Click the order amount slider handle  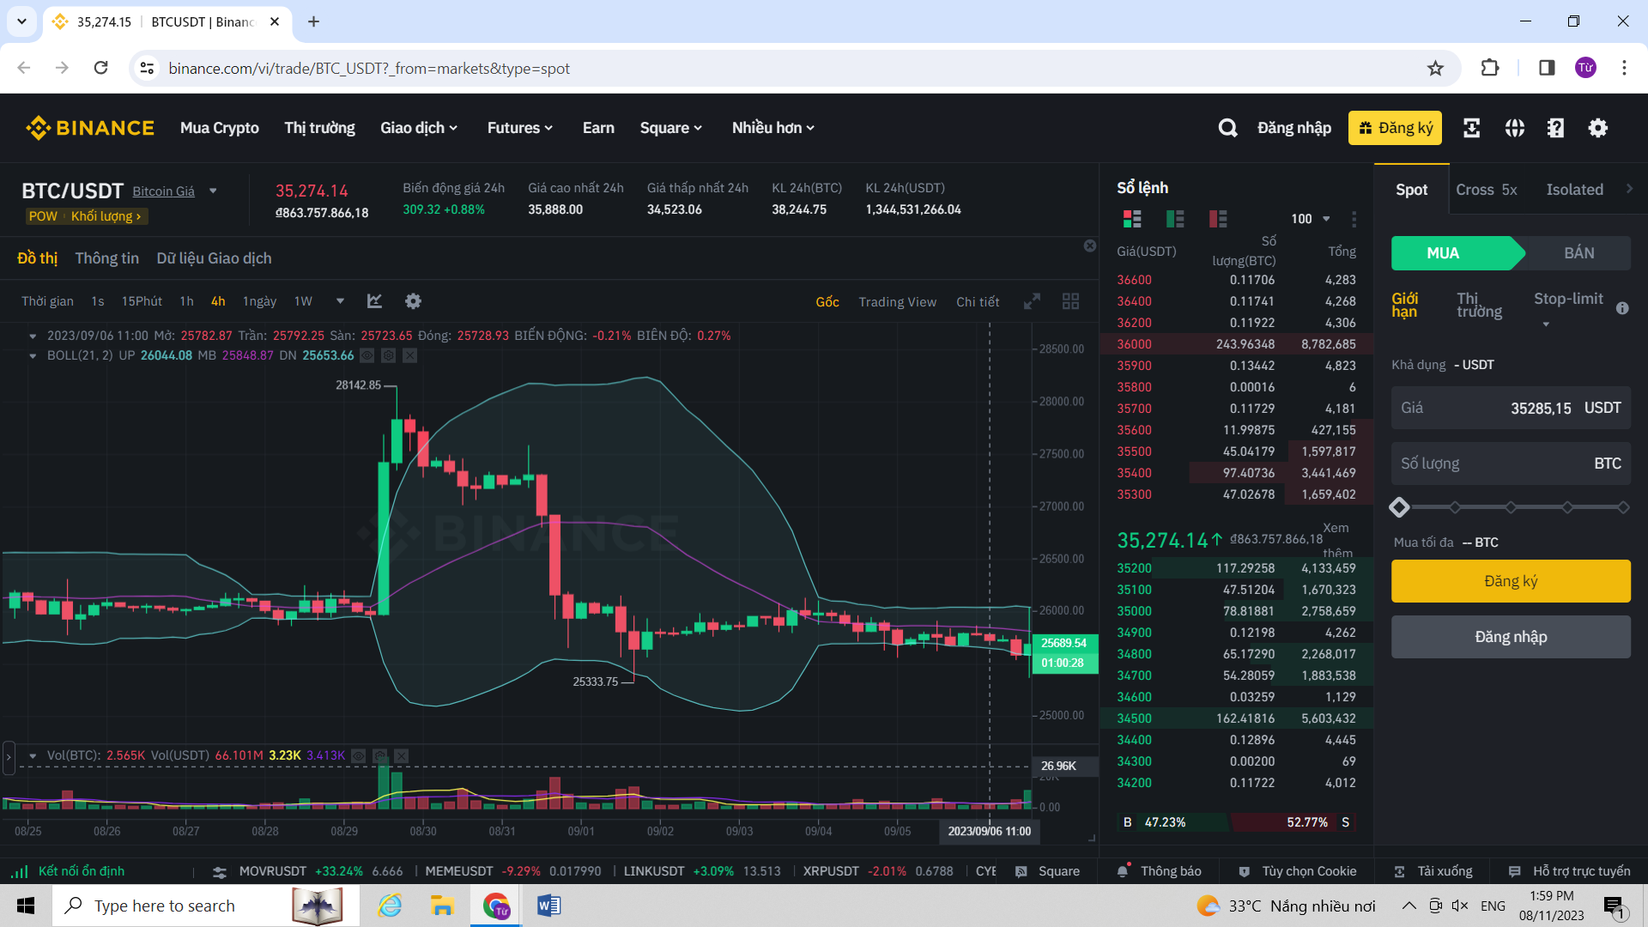(1399, 507)
